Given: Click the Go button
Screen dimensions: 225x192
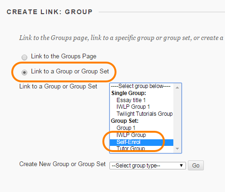Looking at the screenshot, I should point(196,166).
